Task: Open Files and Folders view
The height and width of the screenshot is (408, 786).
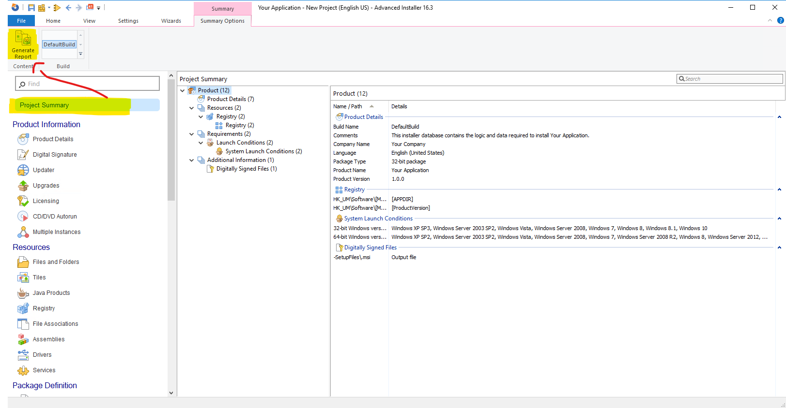Action: pyautogui.click(x=56, y=262)
